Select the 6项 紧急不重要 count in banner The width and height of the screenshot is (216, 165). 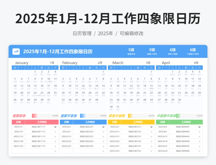click(173, 51)
